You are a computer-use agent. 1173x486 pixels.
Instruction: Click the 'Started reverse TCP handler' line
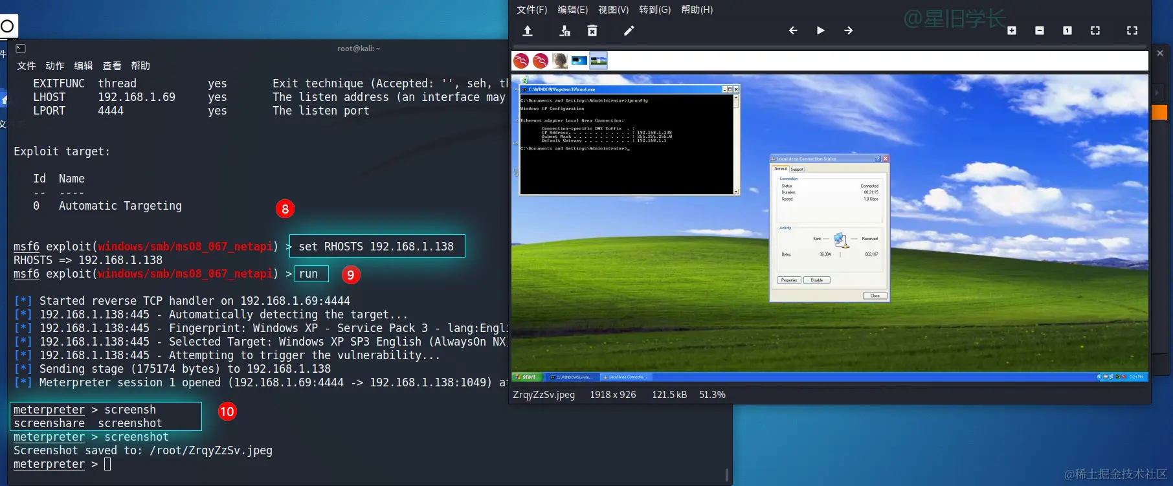[x=182, y=301]
